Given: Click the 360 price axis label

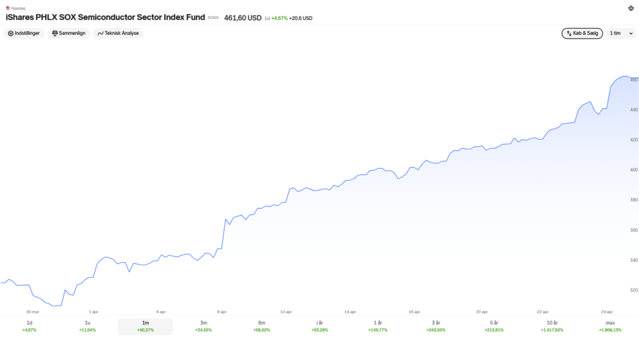Looking at the screenshot, I should tap(634, 230).
